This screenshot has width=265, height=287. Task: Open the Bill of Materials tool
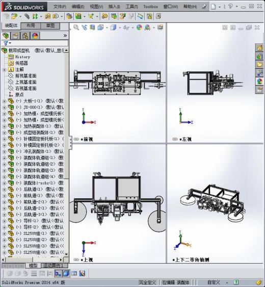tap(114, 16)
